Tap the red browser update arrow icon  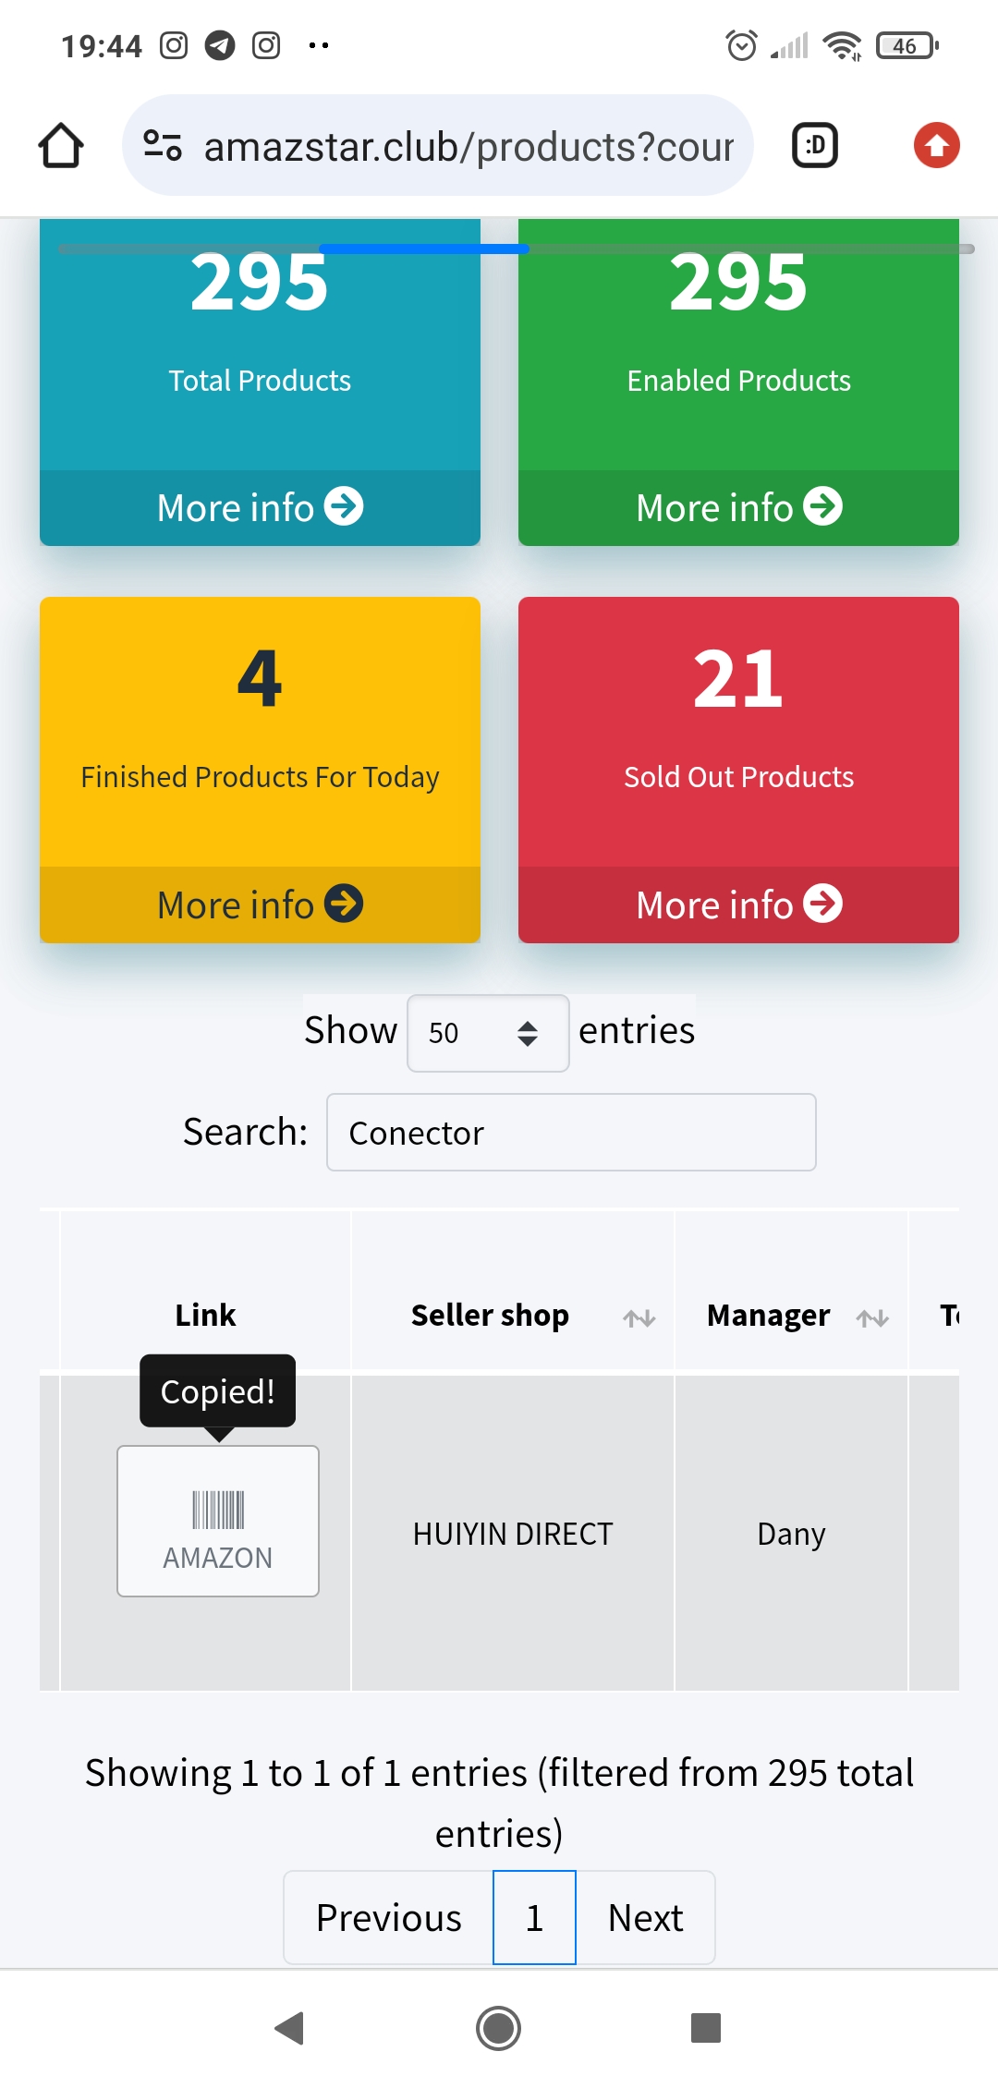936,146
